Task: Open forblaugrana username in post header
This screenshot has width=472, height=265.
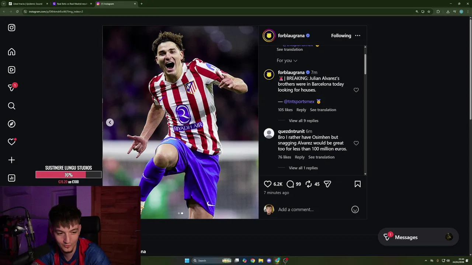Action: click(x=291, y=36)
